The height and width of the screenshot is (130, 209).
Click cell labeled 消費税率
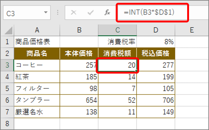(117, 42)
